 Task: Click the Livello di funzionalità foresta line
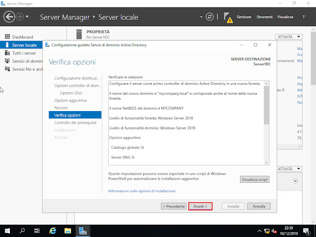151,118
